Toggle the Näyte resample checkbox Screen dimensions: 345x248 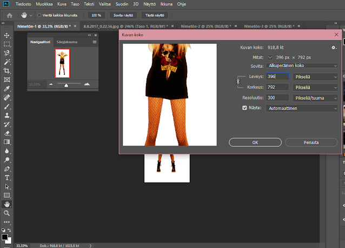coord(244,108)
